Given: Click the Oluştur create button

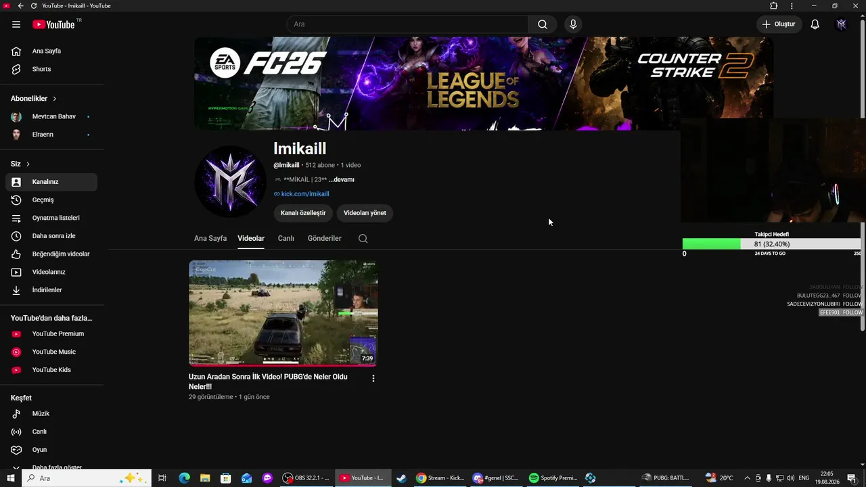Looking at the screenshot, I should [779, 24].
